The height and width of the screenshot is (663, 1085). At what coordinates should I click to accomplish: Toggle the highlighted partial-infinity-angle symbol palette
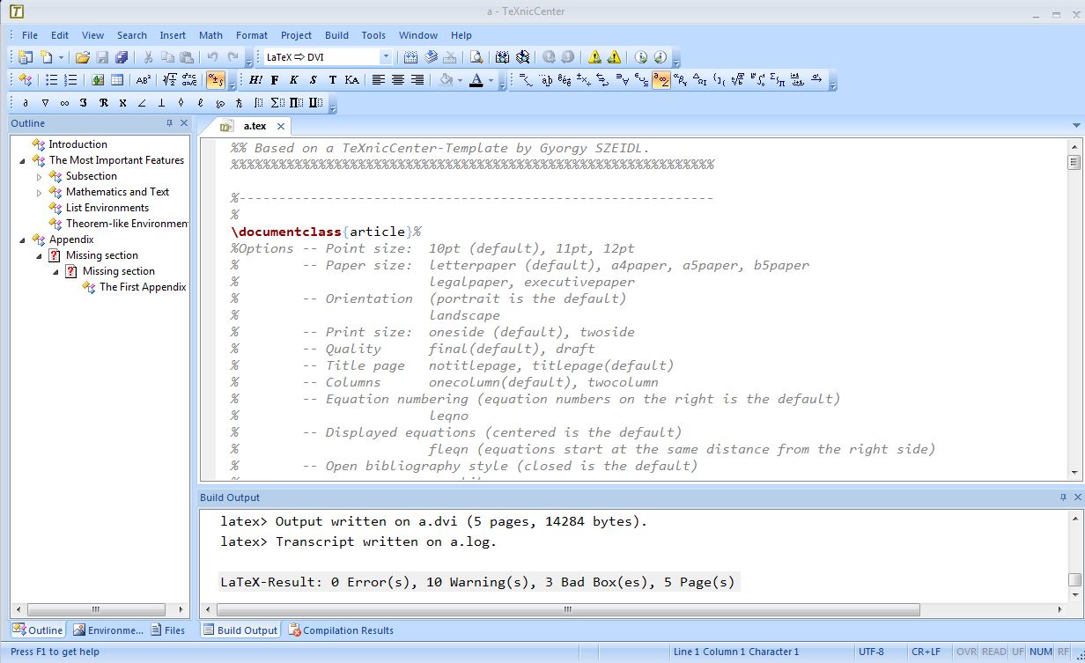tap(661, 80)
